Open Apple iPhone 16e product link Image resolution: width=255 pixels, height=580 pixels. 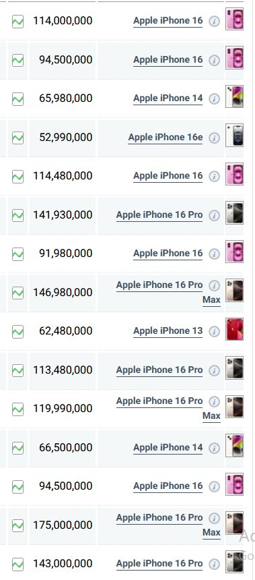(166, 138)
